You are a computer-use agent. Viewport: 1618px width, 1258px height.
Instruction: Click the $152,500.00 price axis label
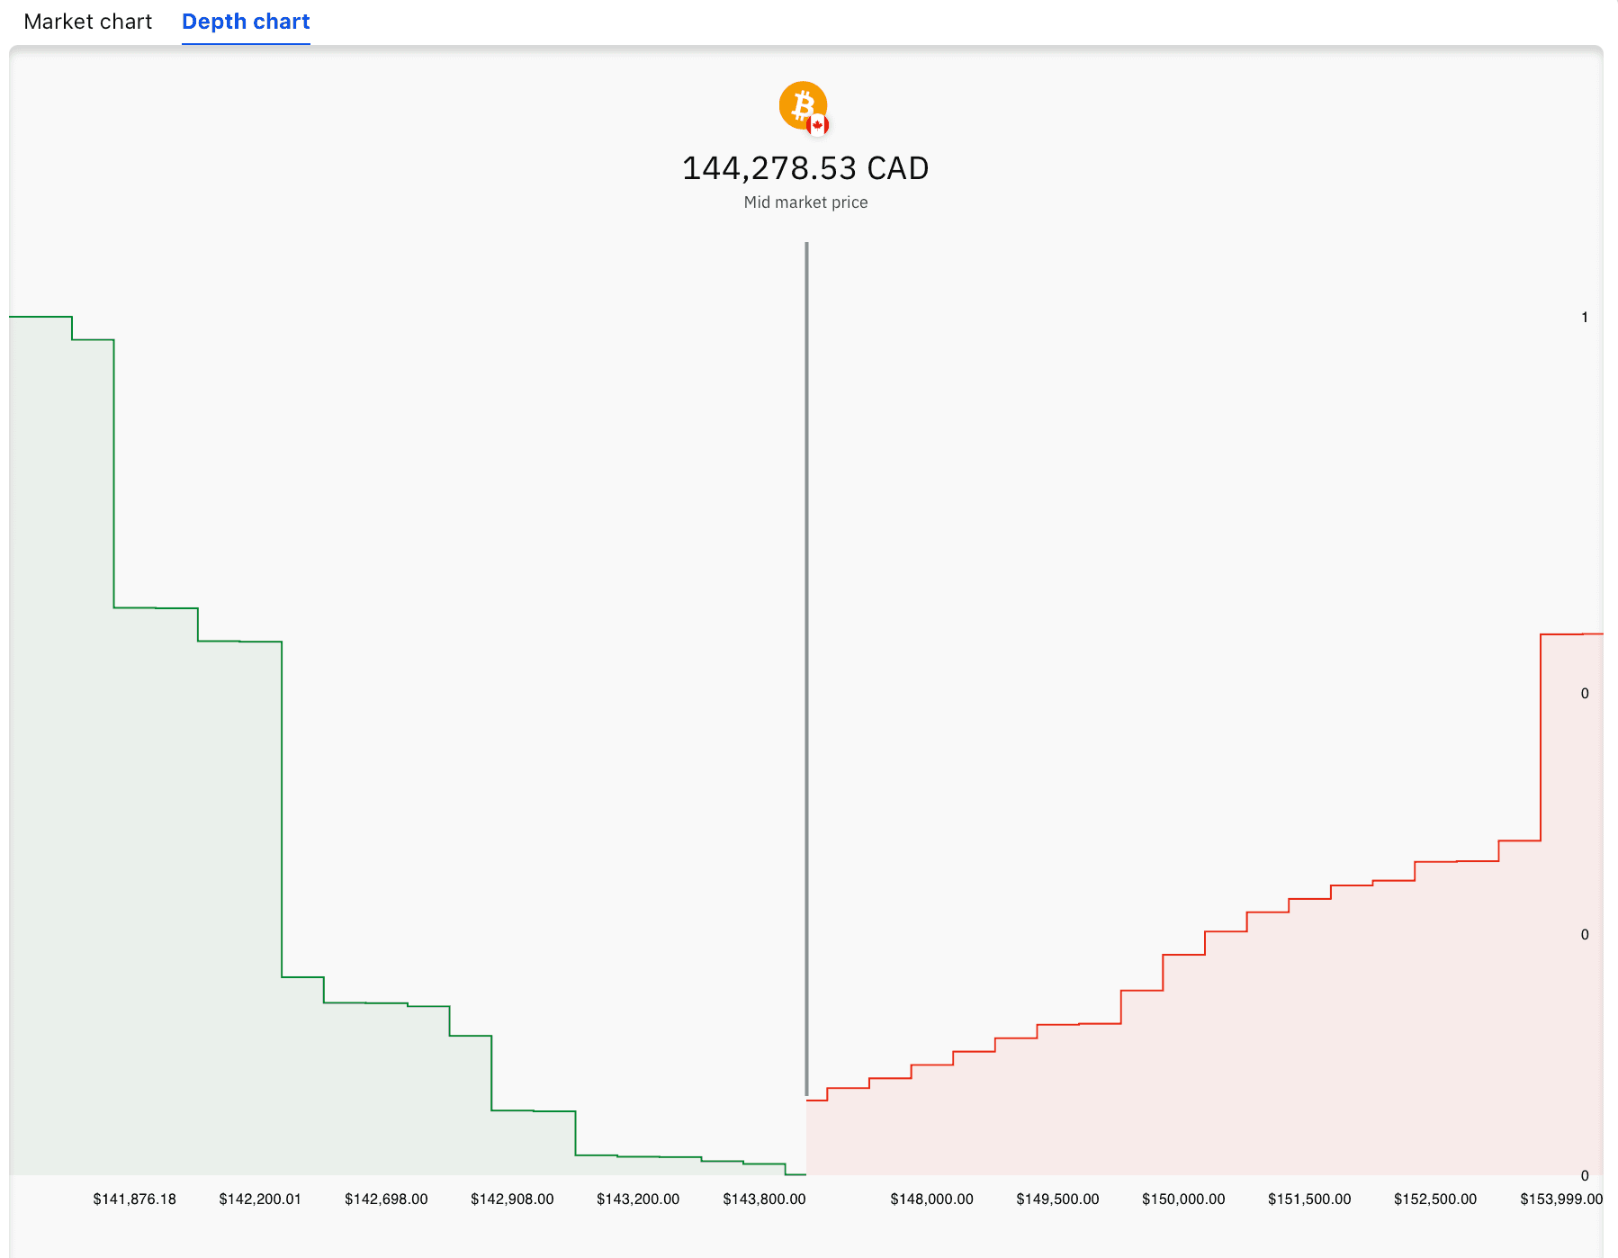[x=1435, y=1199]
